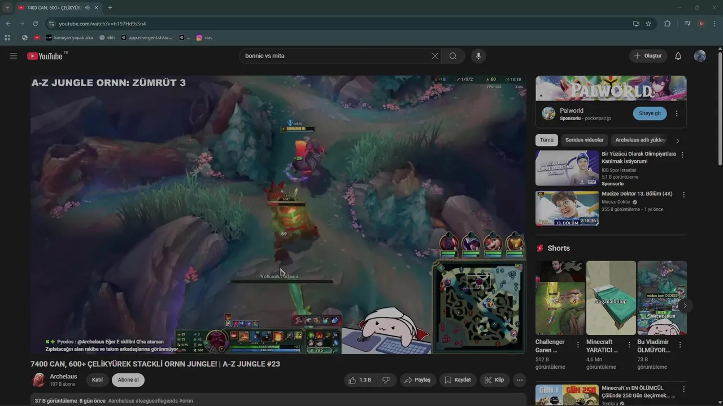This screenshot has height=406, width=723.
Task: Click the video player to pause
Action: pos(278,214)
